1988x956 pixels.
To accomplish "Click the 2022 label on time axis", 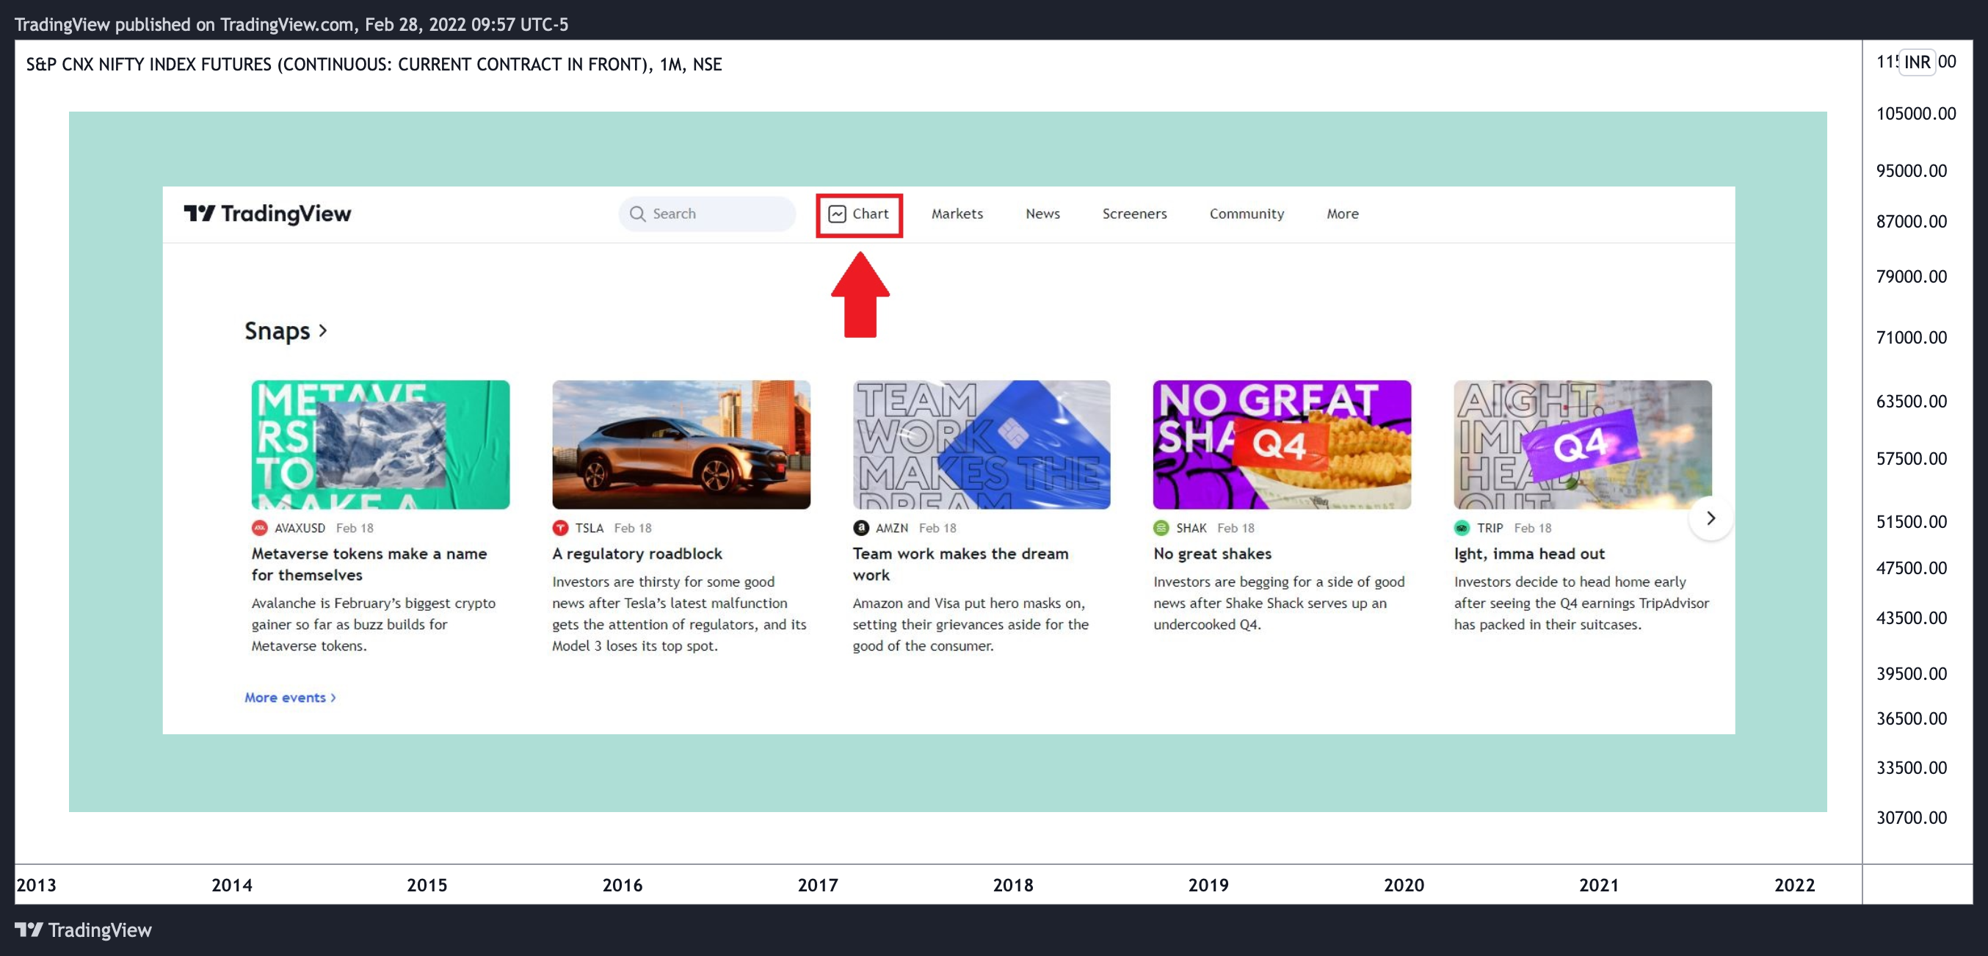I will (x=1794, y=885).
